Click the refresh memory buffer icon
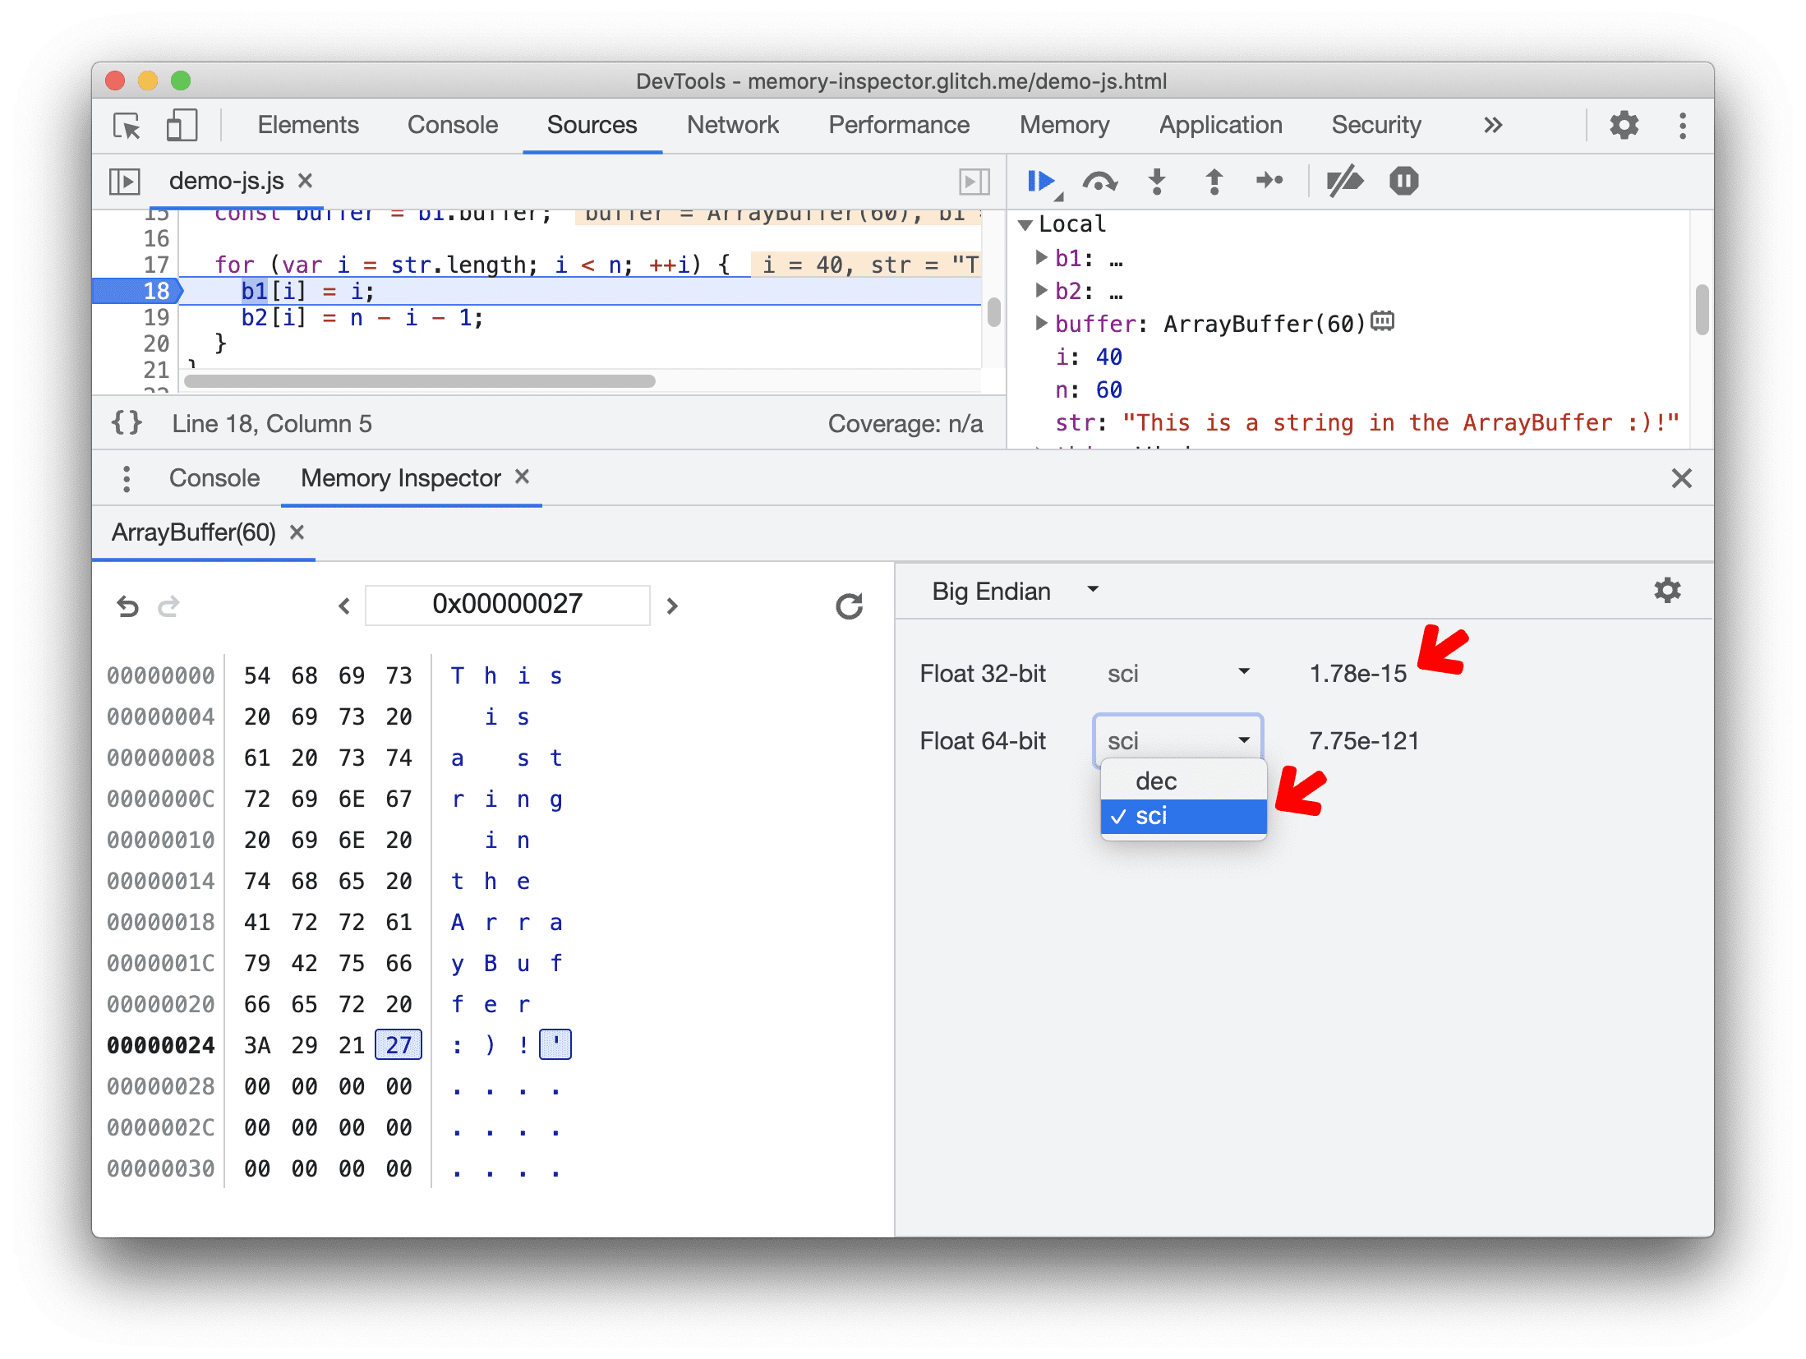 [852, 604]
